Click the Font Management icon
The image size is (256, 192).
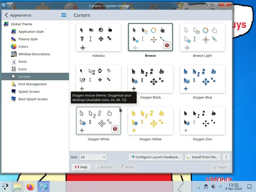pyautogui.click(x=14, y=84)
